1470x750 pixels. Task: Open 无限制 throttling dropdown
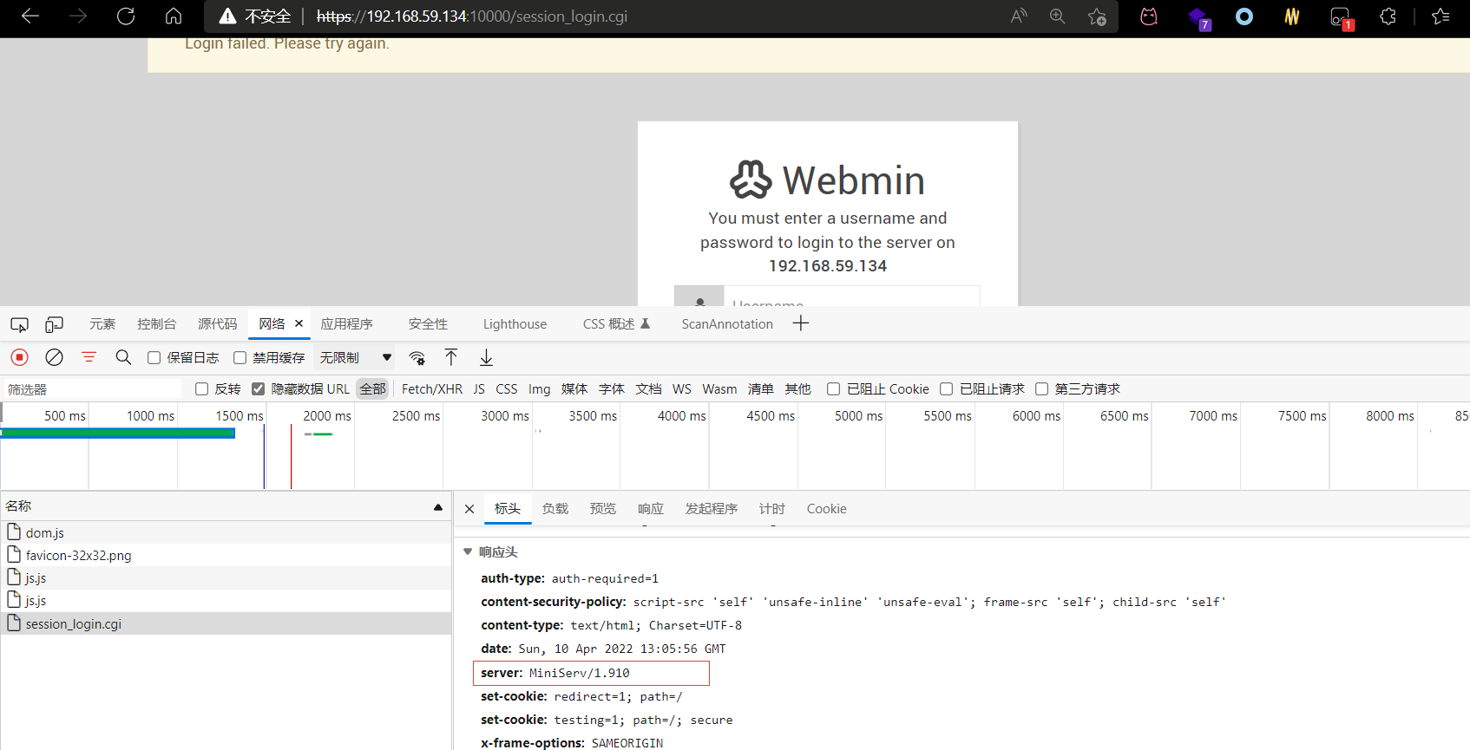356,357
